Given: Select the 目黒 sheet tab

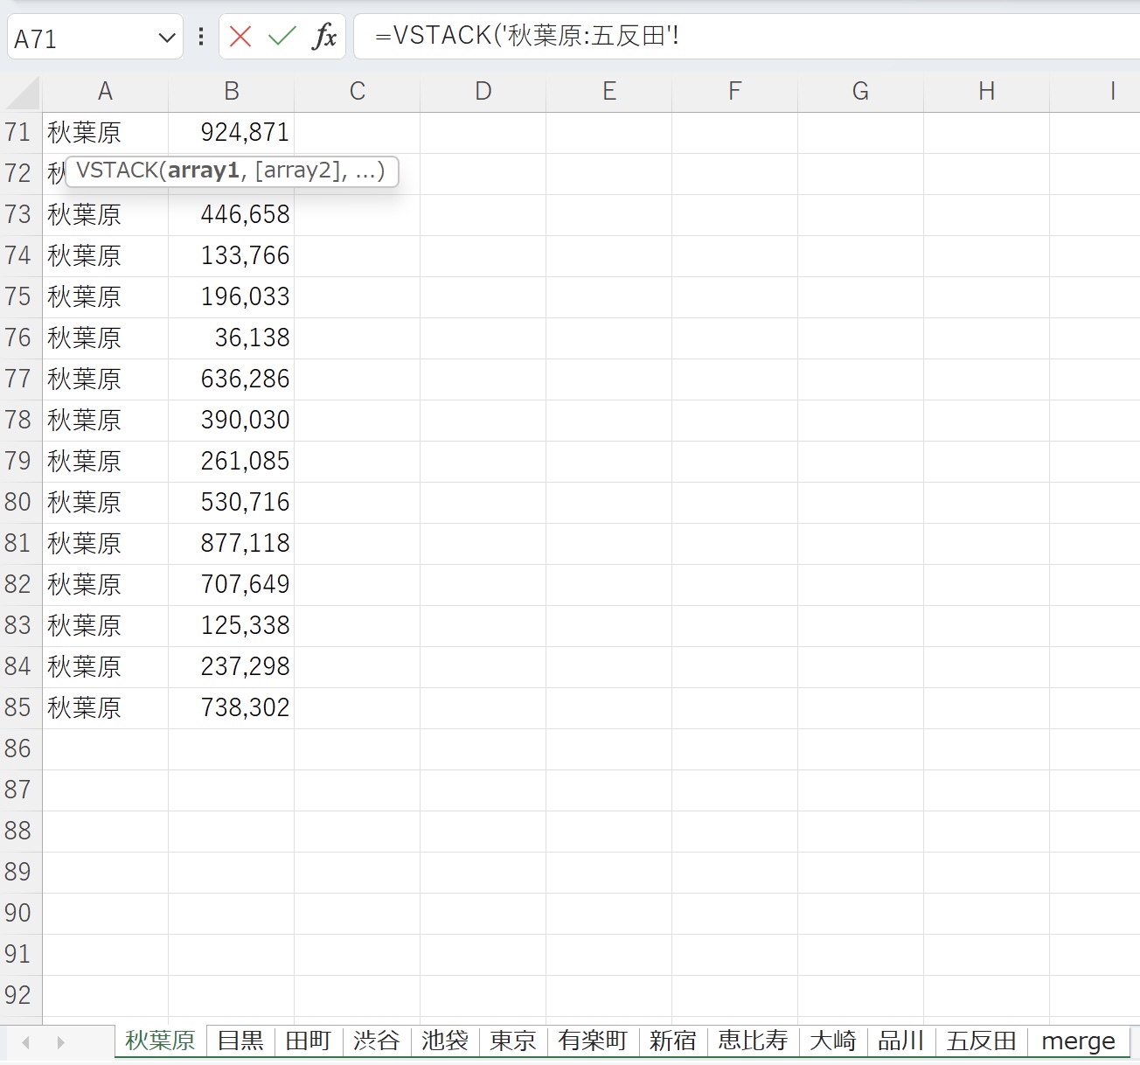Looking at the screenshot, I should (240, 1041).
